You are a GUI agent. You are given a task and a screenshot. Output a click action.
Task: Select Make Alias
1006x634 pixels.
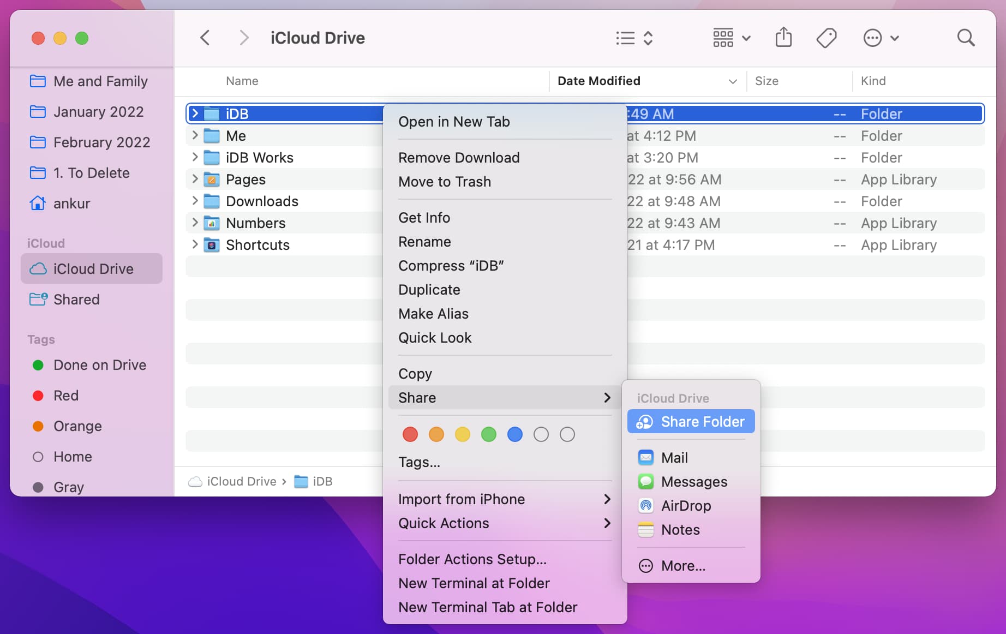tap(505, 314)
